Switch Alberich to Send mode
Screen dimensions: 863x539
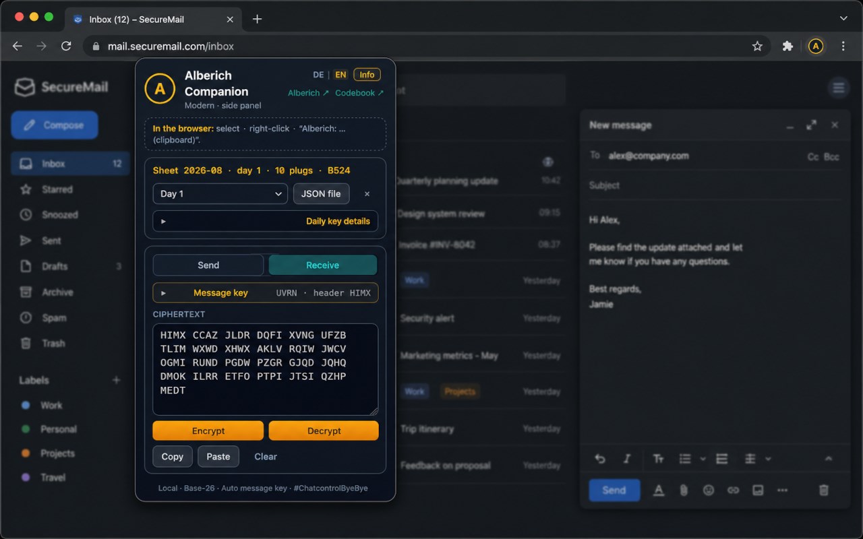coord(208,265)
